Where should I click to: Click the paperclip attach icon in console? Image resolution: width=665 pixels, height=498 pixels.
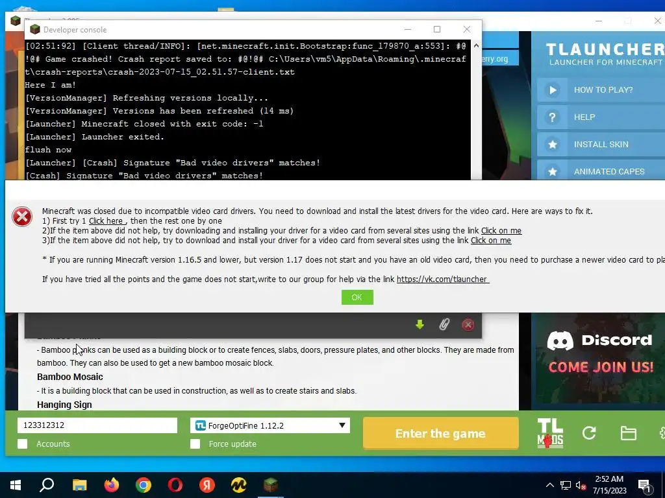[x=444, y=325]
